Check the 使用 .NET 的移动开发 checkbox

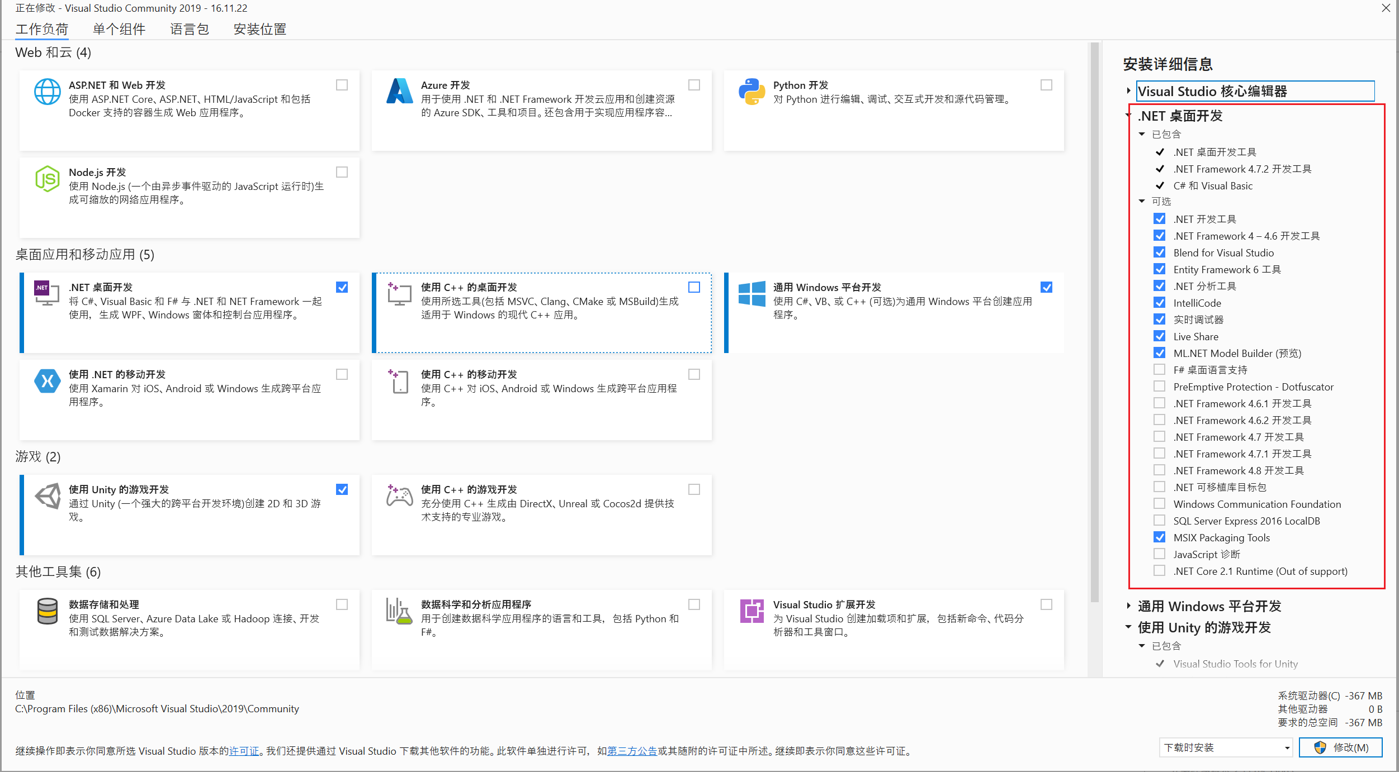pyautogui.click(x=342, y=374)
